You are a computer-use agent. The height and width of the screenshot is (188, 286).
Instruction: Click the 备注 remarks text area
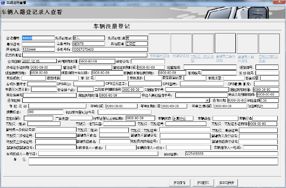pyautogui.click(x=154, y=162)
